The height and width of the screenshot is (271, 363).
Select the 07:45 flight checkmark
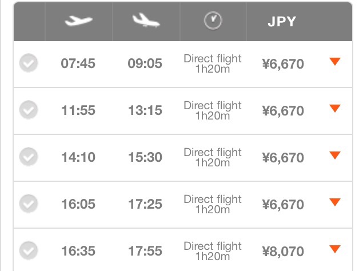[29, 63]
